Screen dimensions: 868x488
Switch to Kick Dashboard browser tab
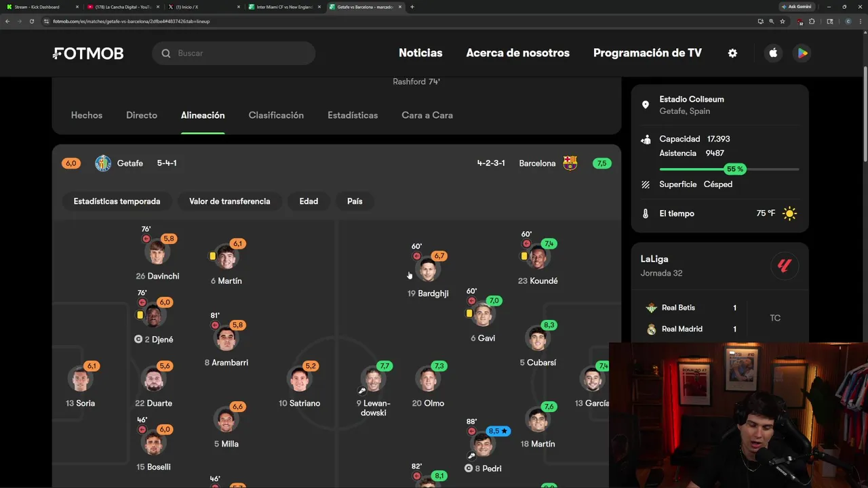coord(41,7)
